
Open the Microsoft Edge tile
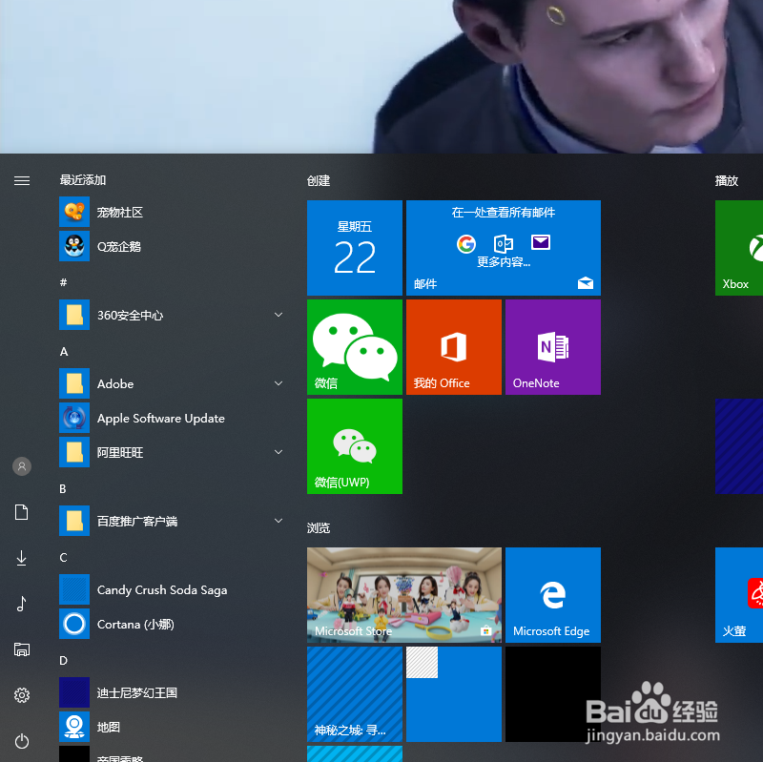pos(552,594)
